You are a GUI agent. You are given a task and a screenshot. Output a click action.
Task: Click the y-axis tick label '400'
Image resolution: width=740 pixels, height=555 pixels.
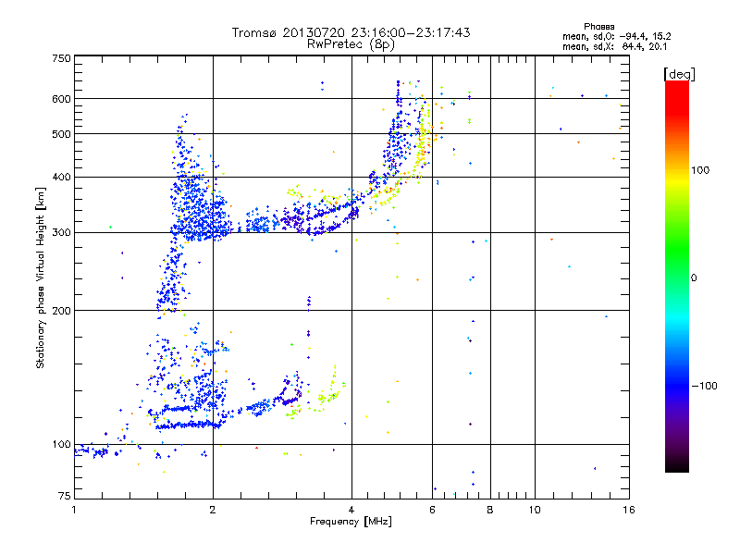(61, 178)
